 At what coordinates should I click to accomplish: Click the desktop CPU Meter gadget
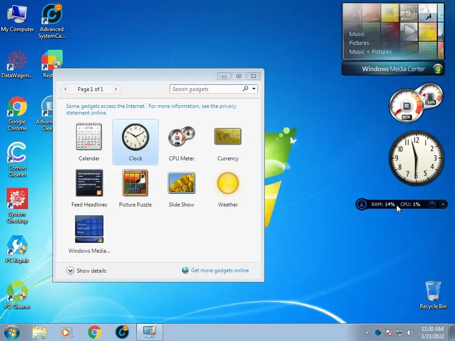(416, 103)
